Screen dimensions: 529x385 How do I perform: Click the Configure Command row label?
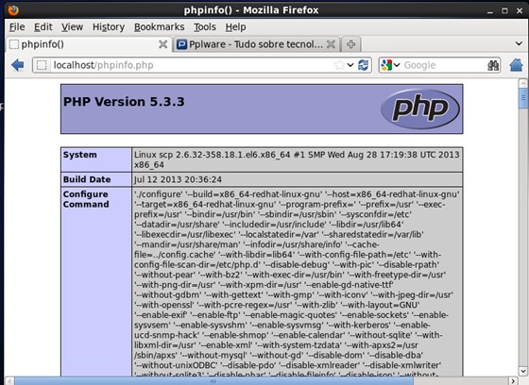[x=86, y=199]
